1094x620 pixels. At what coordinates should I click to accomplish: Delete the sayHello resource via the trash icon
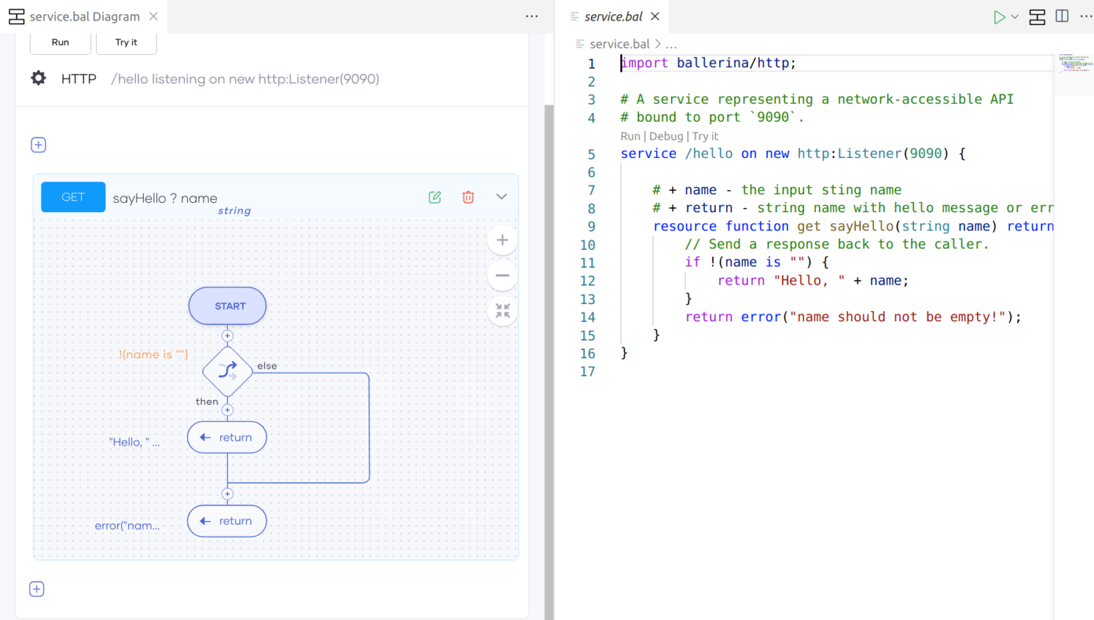[468, 197]
